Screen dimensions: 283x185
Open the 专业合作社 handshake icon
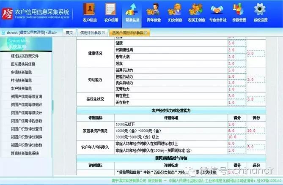click(x=217, y=10)
